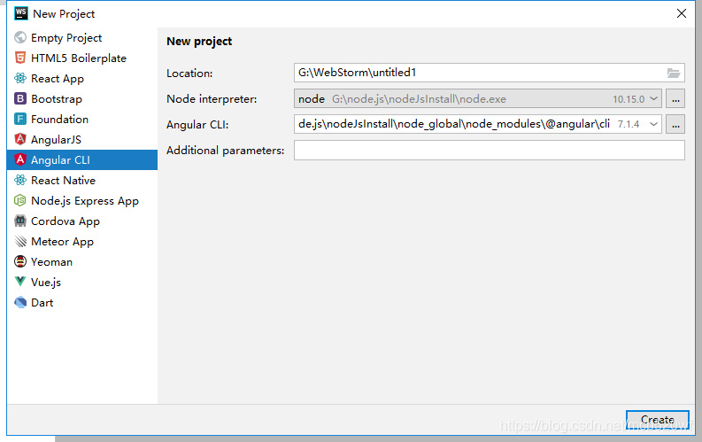
Task: Click the Yeoman face icon
Action: (20, 261)
